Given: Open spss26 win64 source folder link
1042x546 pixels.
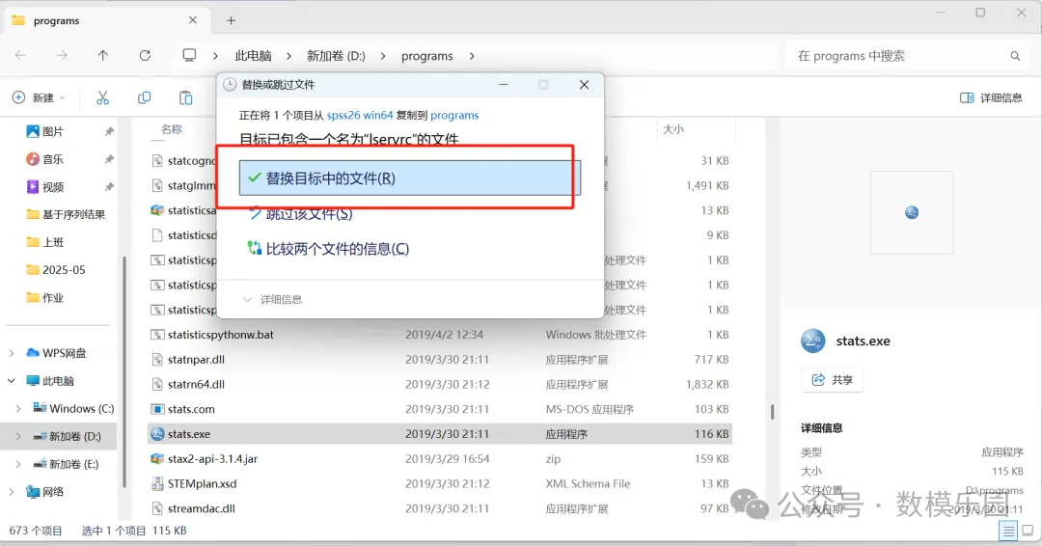Looking at the screenshot, I should tap(360, 115).
